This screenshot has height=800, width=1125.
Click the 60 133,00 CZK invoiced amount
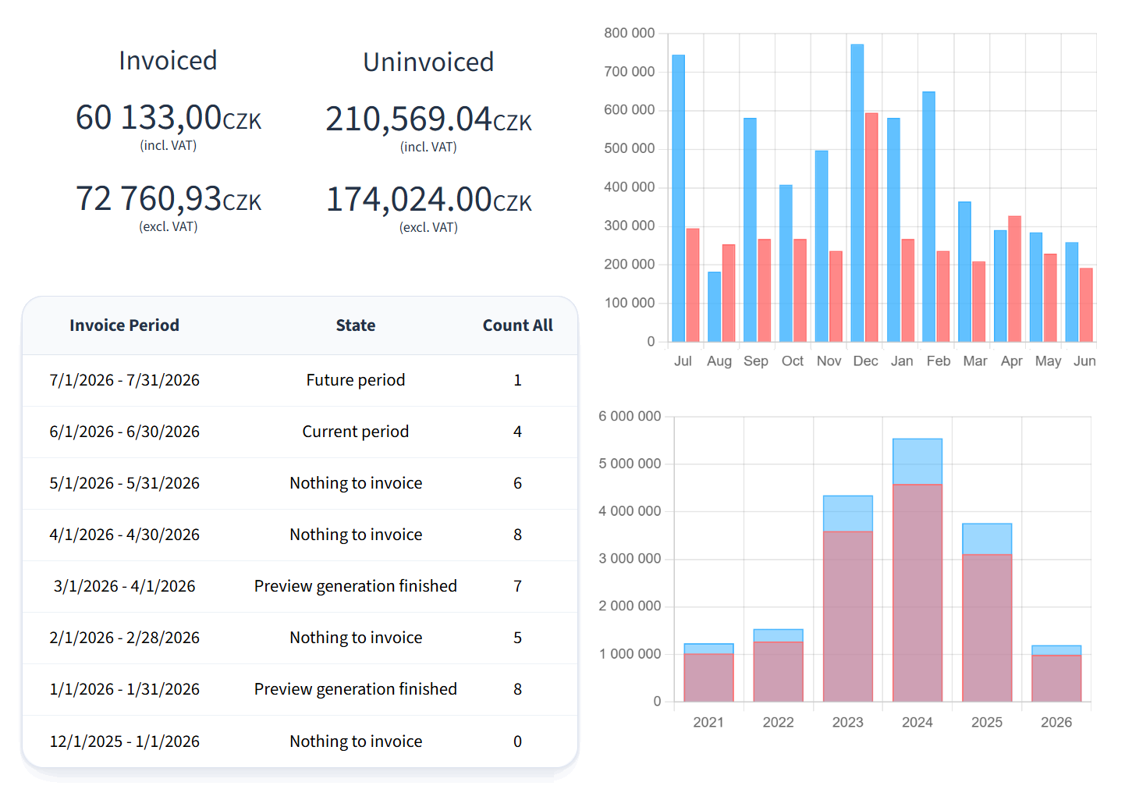tap(169, 118)
